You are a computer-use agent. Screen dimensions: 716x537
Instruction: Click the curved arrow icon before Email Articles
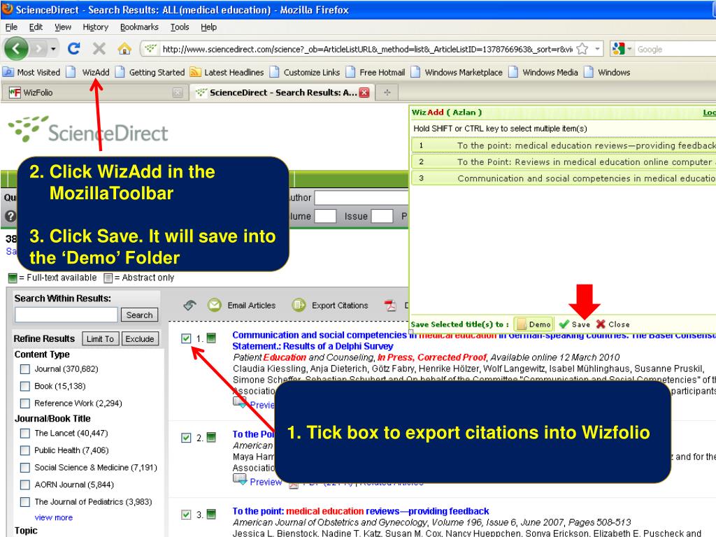click(x=190, y=305)
